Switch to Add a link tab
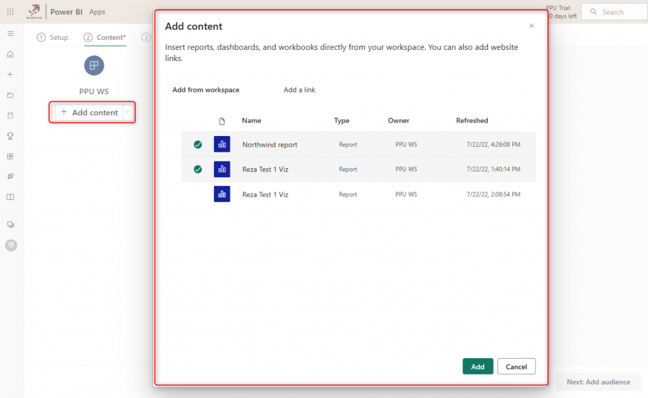The image size is (648, 398). [299, 90]
